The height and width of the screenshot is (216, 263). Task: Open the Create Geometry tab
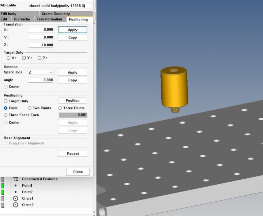56,14
